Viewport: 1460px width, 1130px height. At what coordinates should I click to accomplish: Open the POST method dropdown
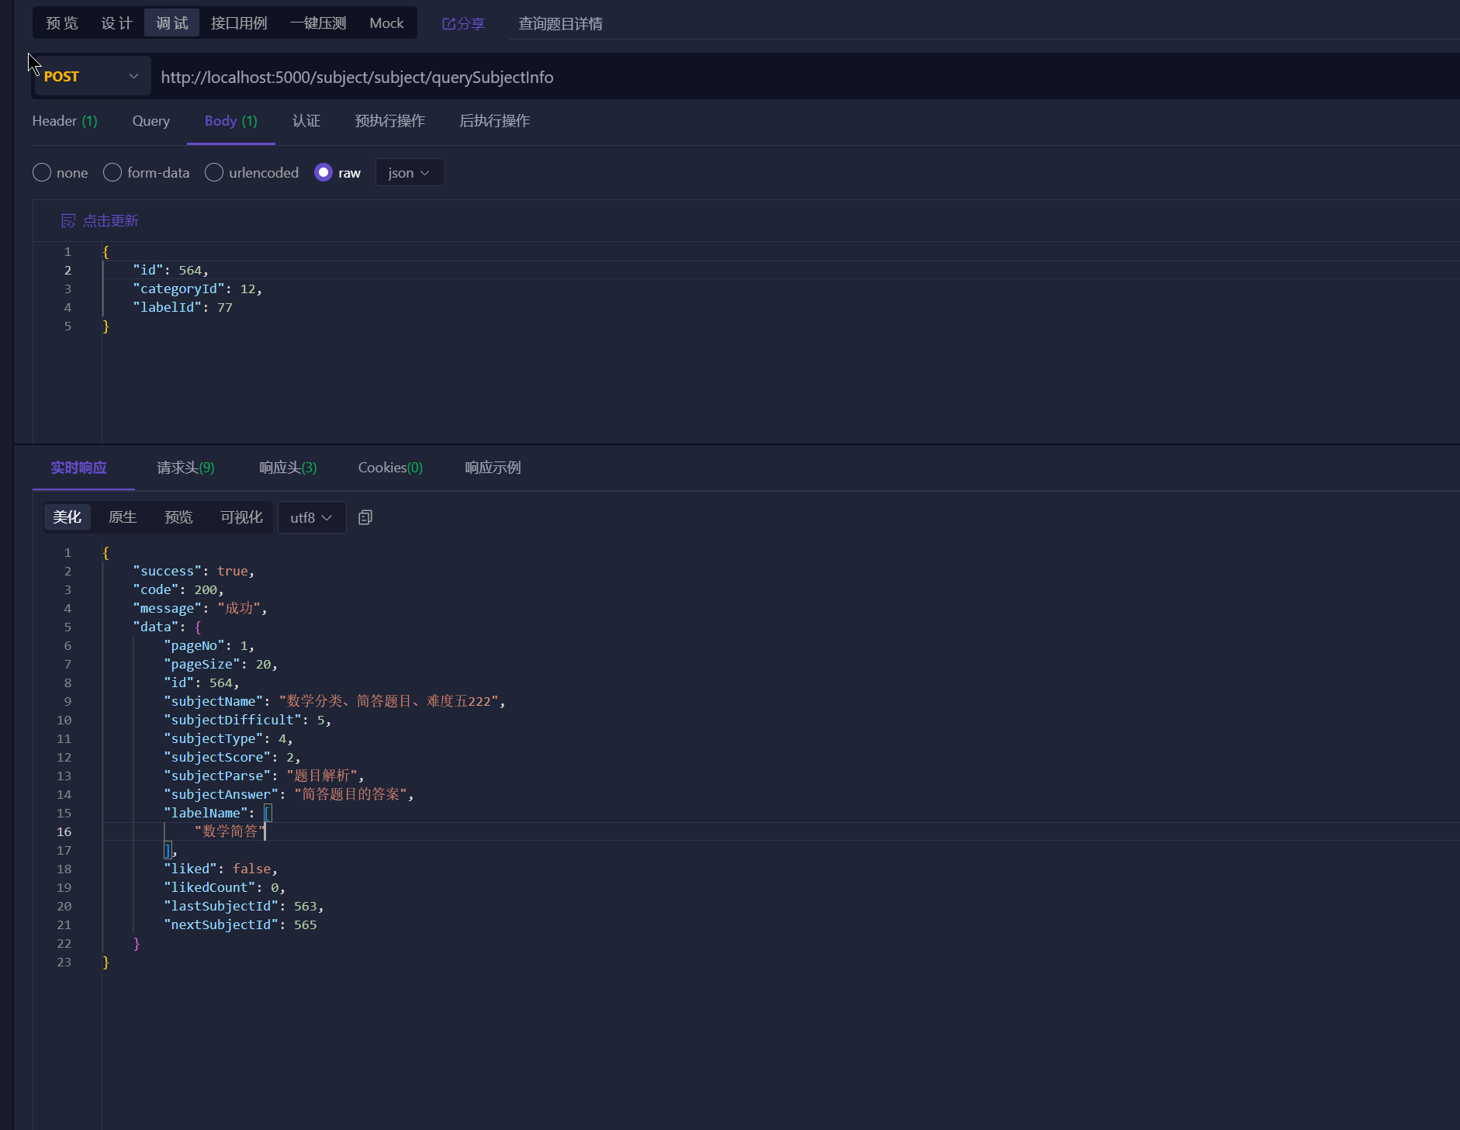tap(92, 77)
